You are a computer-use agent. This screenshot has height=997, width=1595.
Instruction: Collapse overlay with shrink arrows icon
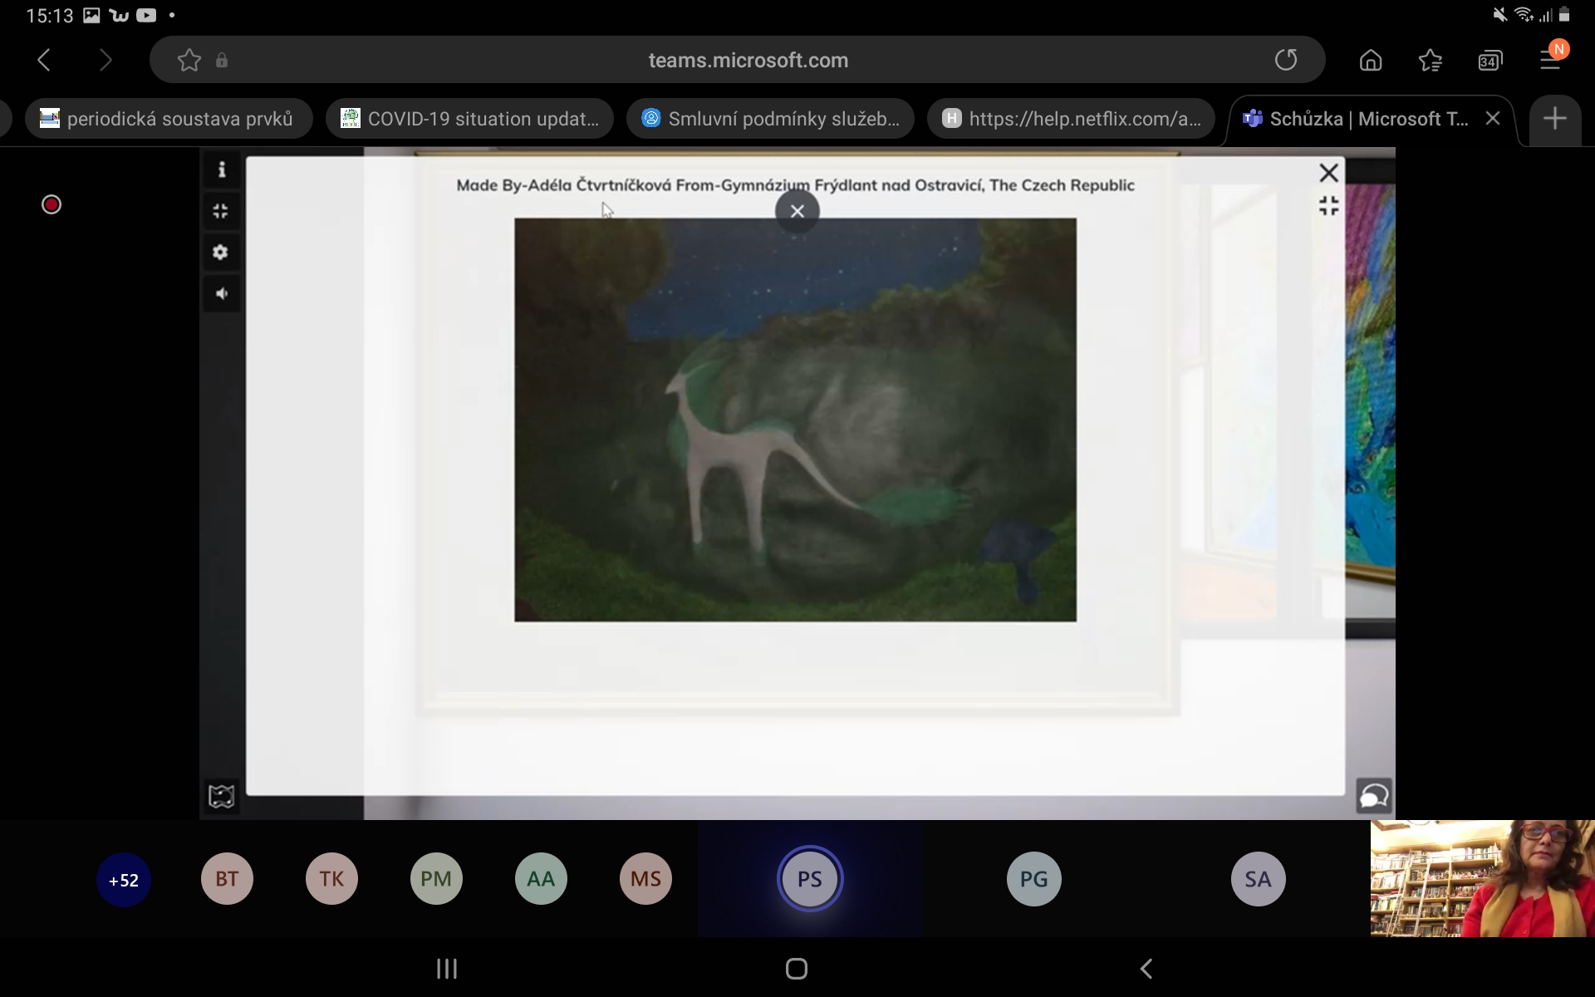tap(1329, 206)
